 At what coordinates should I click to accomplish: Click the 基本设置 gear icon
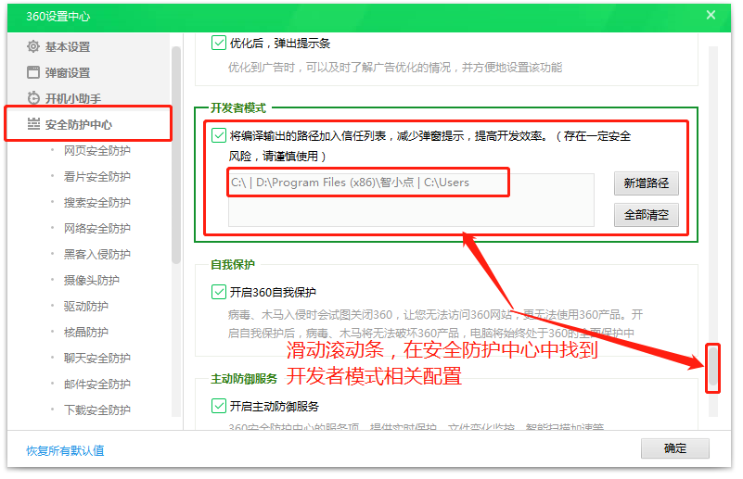point(33,46)
